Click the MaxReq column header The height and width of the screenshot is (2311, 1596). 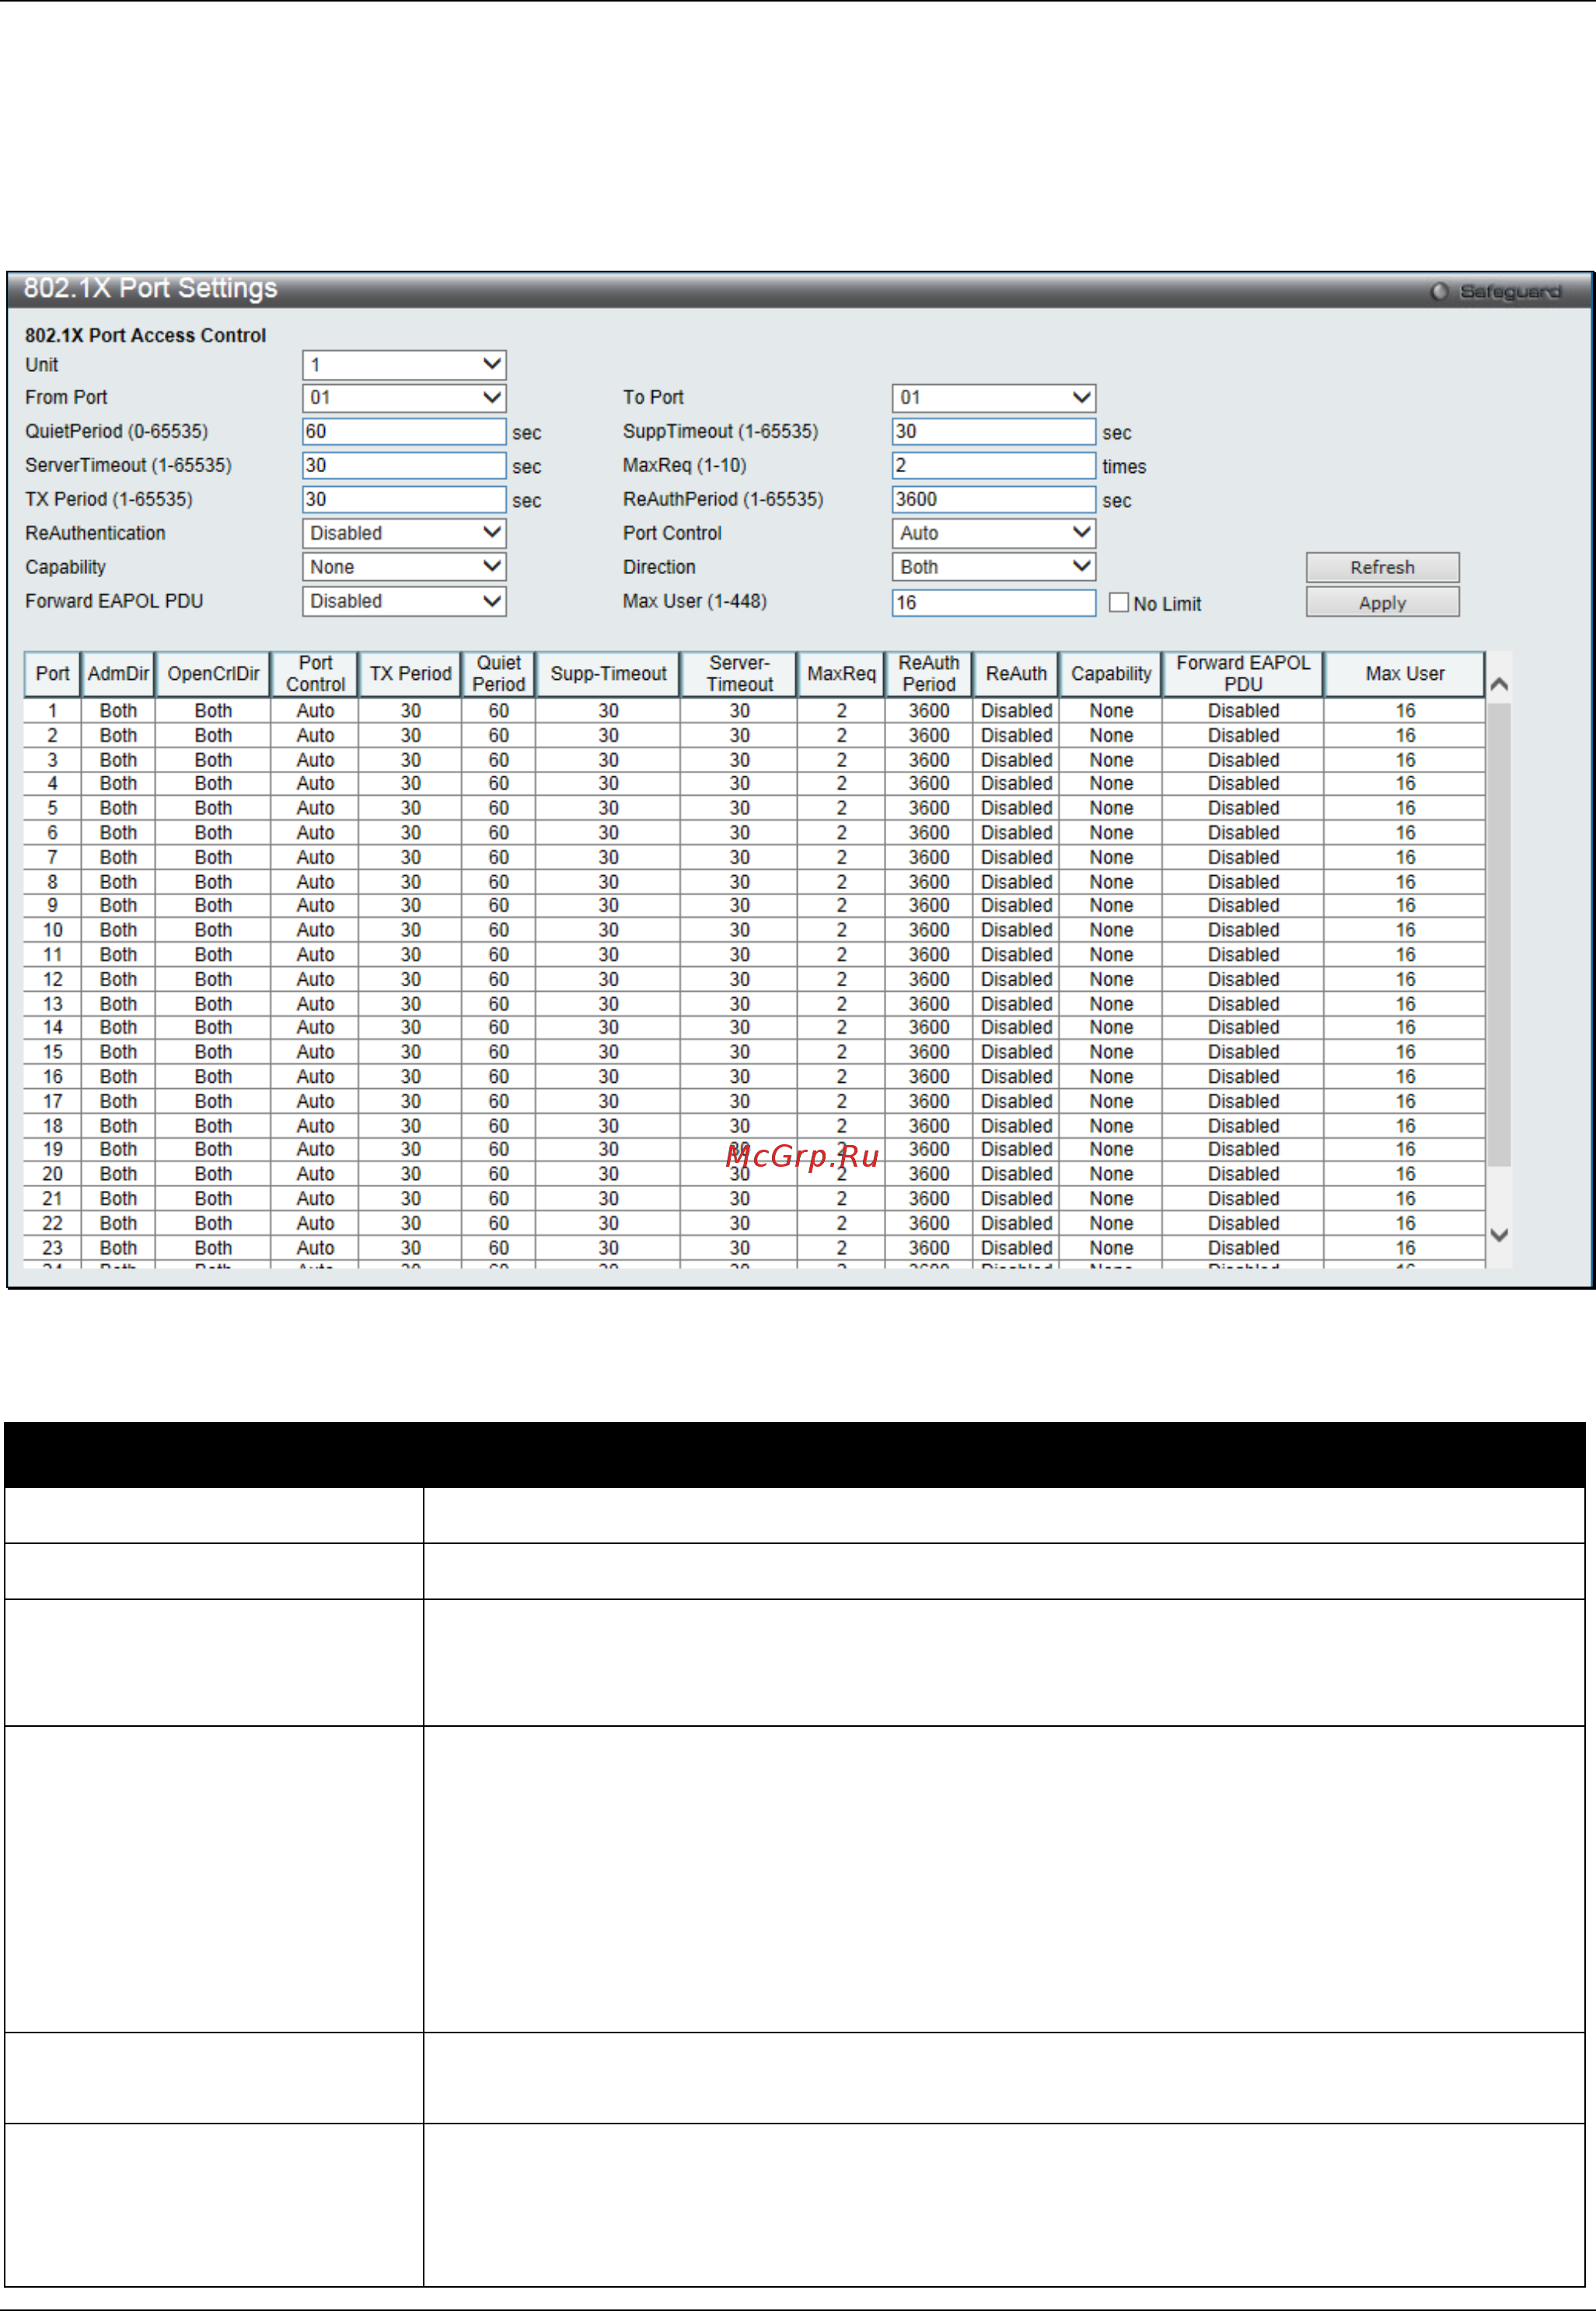point(841,674)
